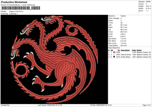Screen dimensions: 152x107
Task: Click the 'Color changes:' label
Action: coord(114,18)
